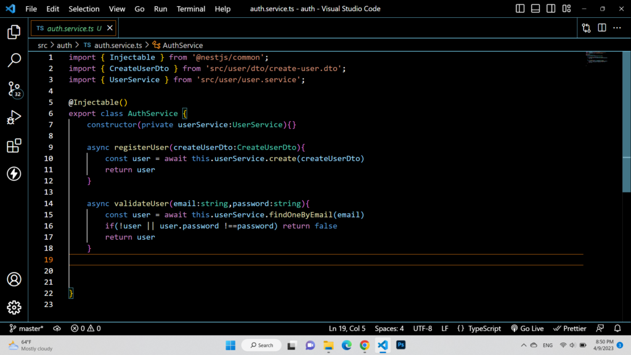The image size is (631, 355).
Task: Open the Thunder Client lightning icon
Action: (14, 174)
